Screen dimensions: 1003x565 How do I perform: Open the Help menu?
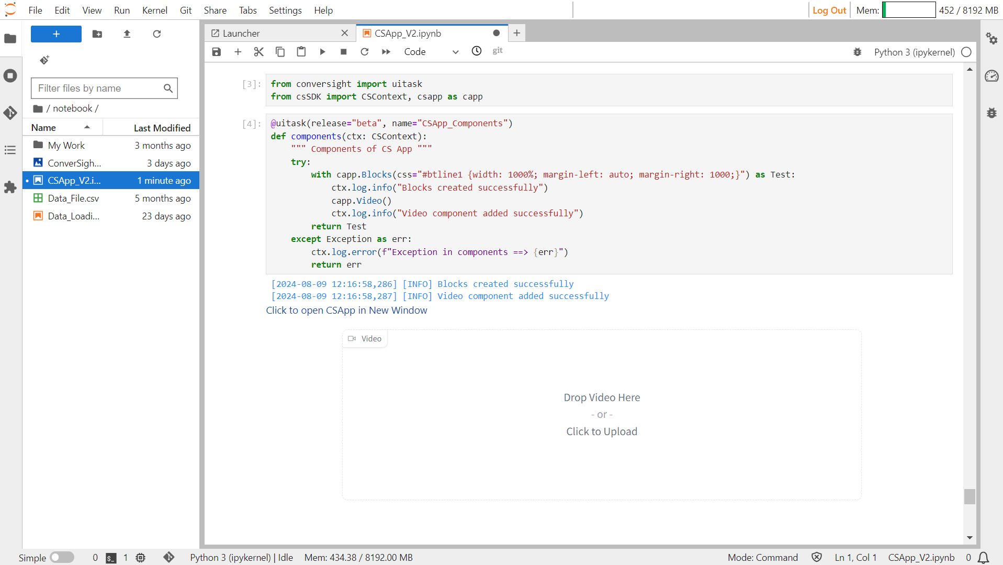tap(323, 10)
